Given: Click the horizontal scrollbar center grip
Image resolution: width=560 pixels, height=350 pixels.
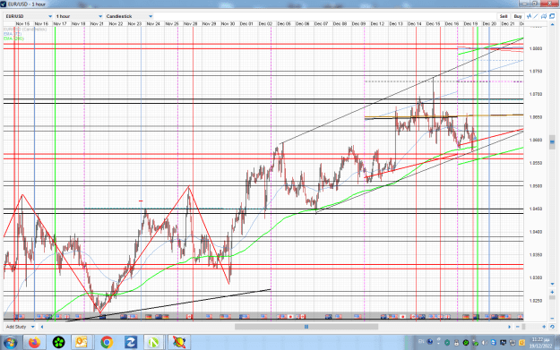Looking at the screenshot, I should 306,327.
